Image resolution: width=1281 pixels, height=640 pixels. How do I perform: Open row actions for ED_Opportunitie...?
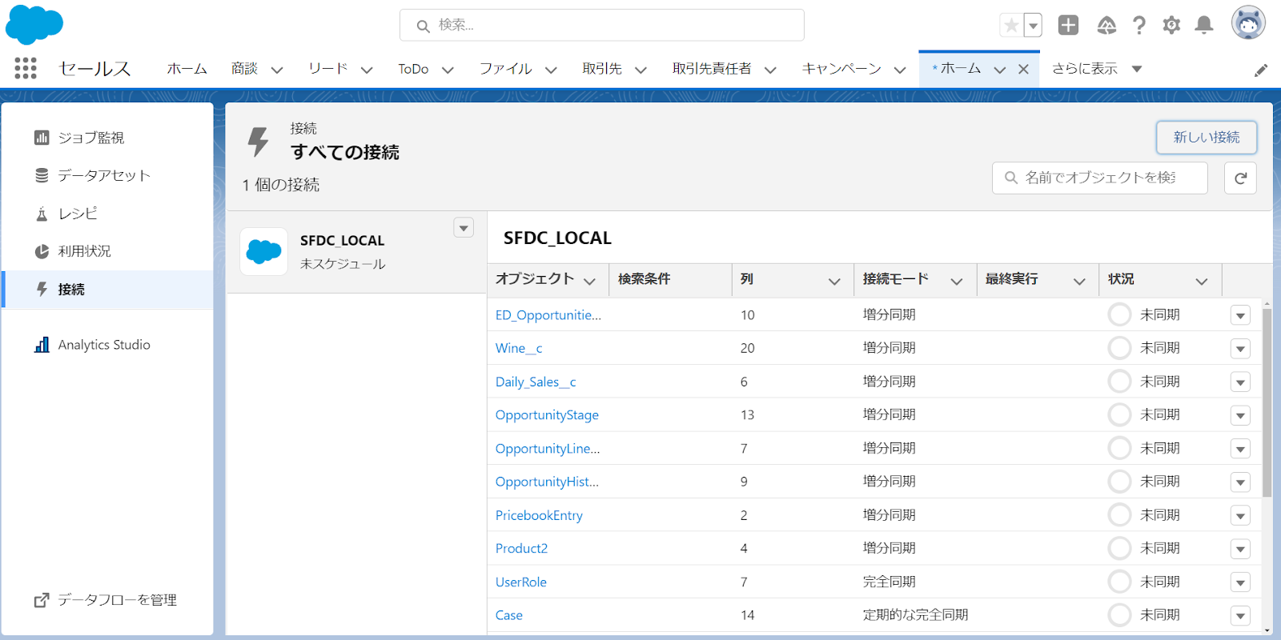[x=1240, y=315]
